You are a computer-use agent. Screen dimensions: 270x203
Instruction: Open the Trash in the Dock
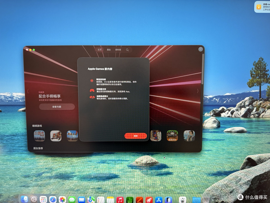(x=206, y=200)
